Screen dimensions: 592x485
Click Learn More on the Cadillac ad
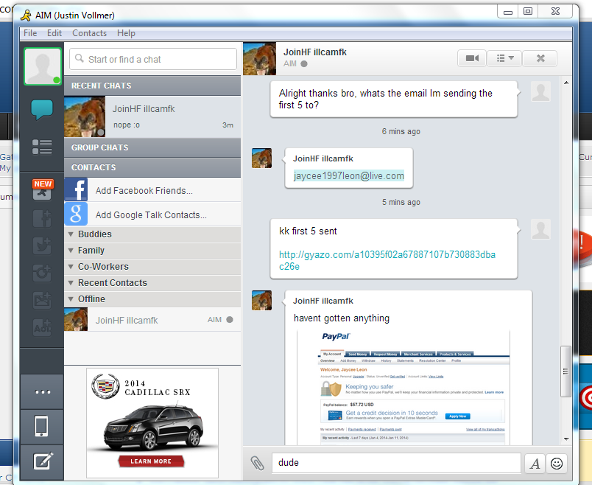click(151, 461)
